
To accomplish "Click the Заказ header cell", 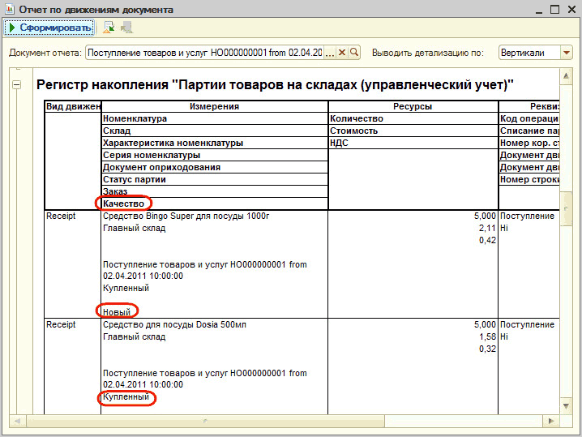I will (215, 191).
